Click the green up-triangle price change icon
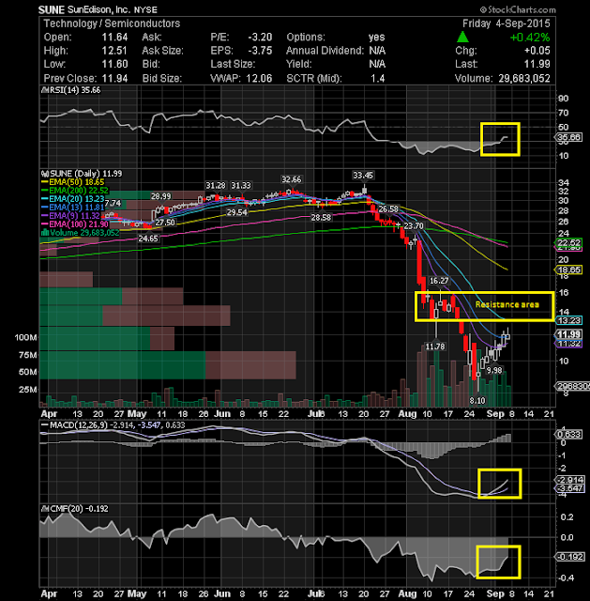The height and width of the screenshot is (601, 590). click(x=462, y=37)
